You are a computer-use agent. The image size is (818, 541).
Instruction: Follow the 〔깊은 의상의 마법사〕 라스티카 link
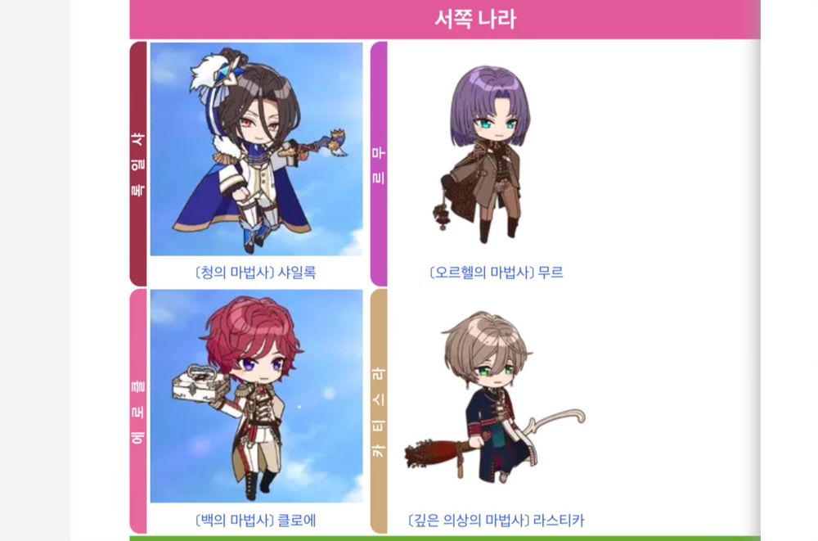tap(497, 521)
